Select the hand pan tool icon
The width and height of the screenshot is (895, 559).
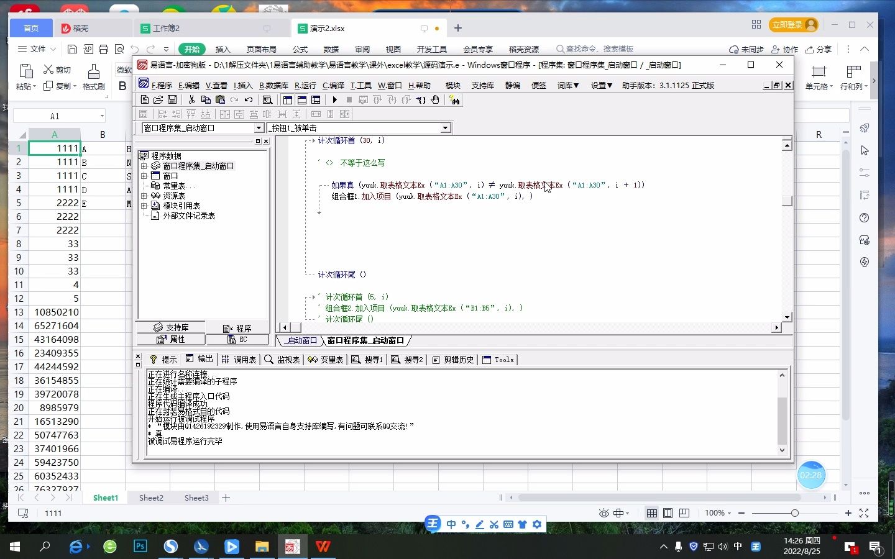pyautogui.click(x=434, y=99)
